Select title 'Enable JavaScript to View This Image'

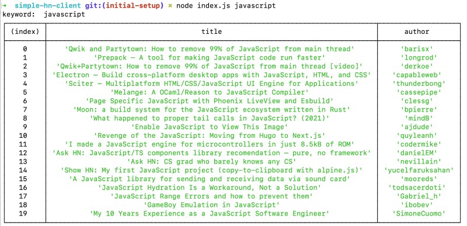[210, 127]
